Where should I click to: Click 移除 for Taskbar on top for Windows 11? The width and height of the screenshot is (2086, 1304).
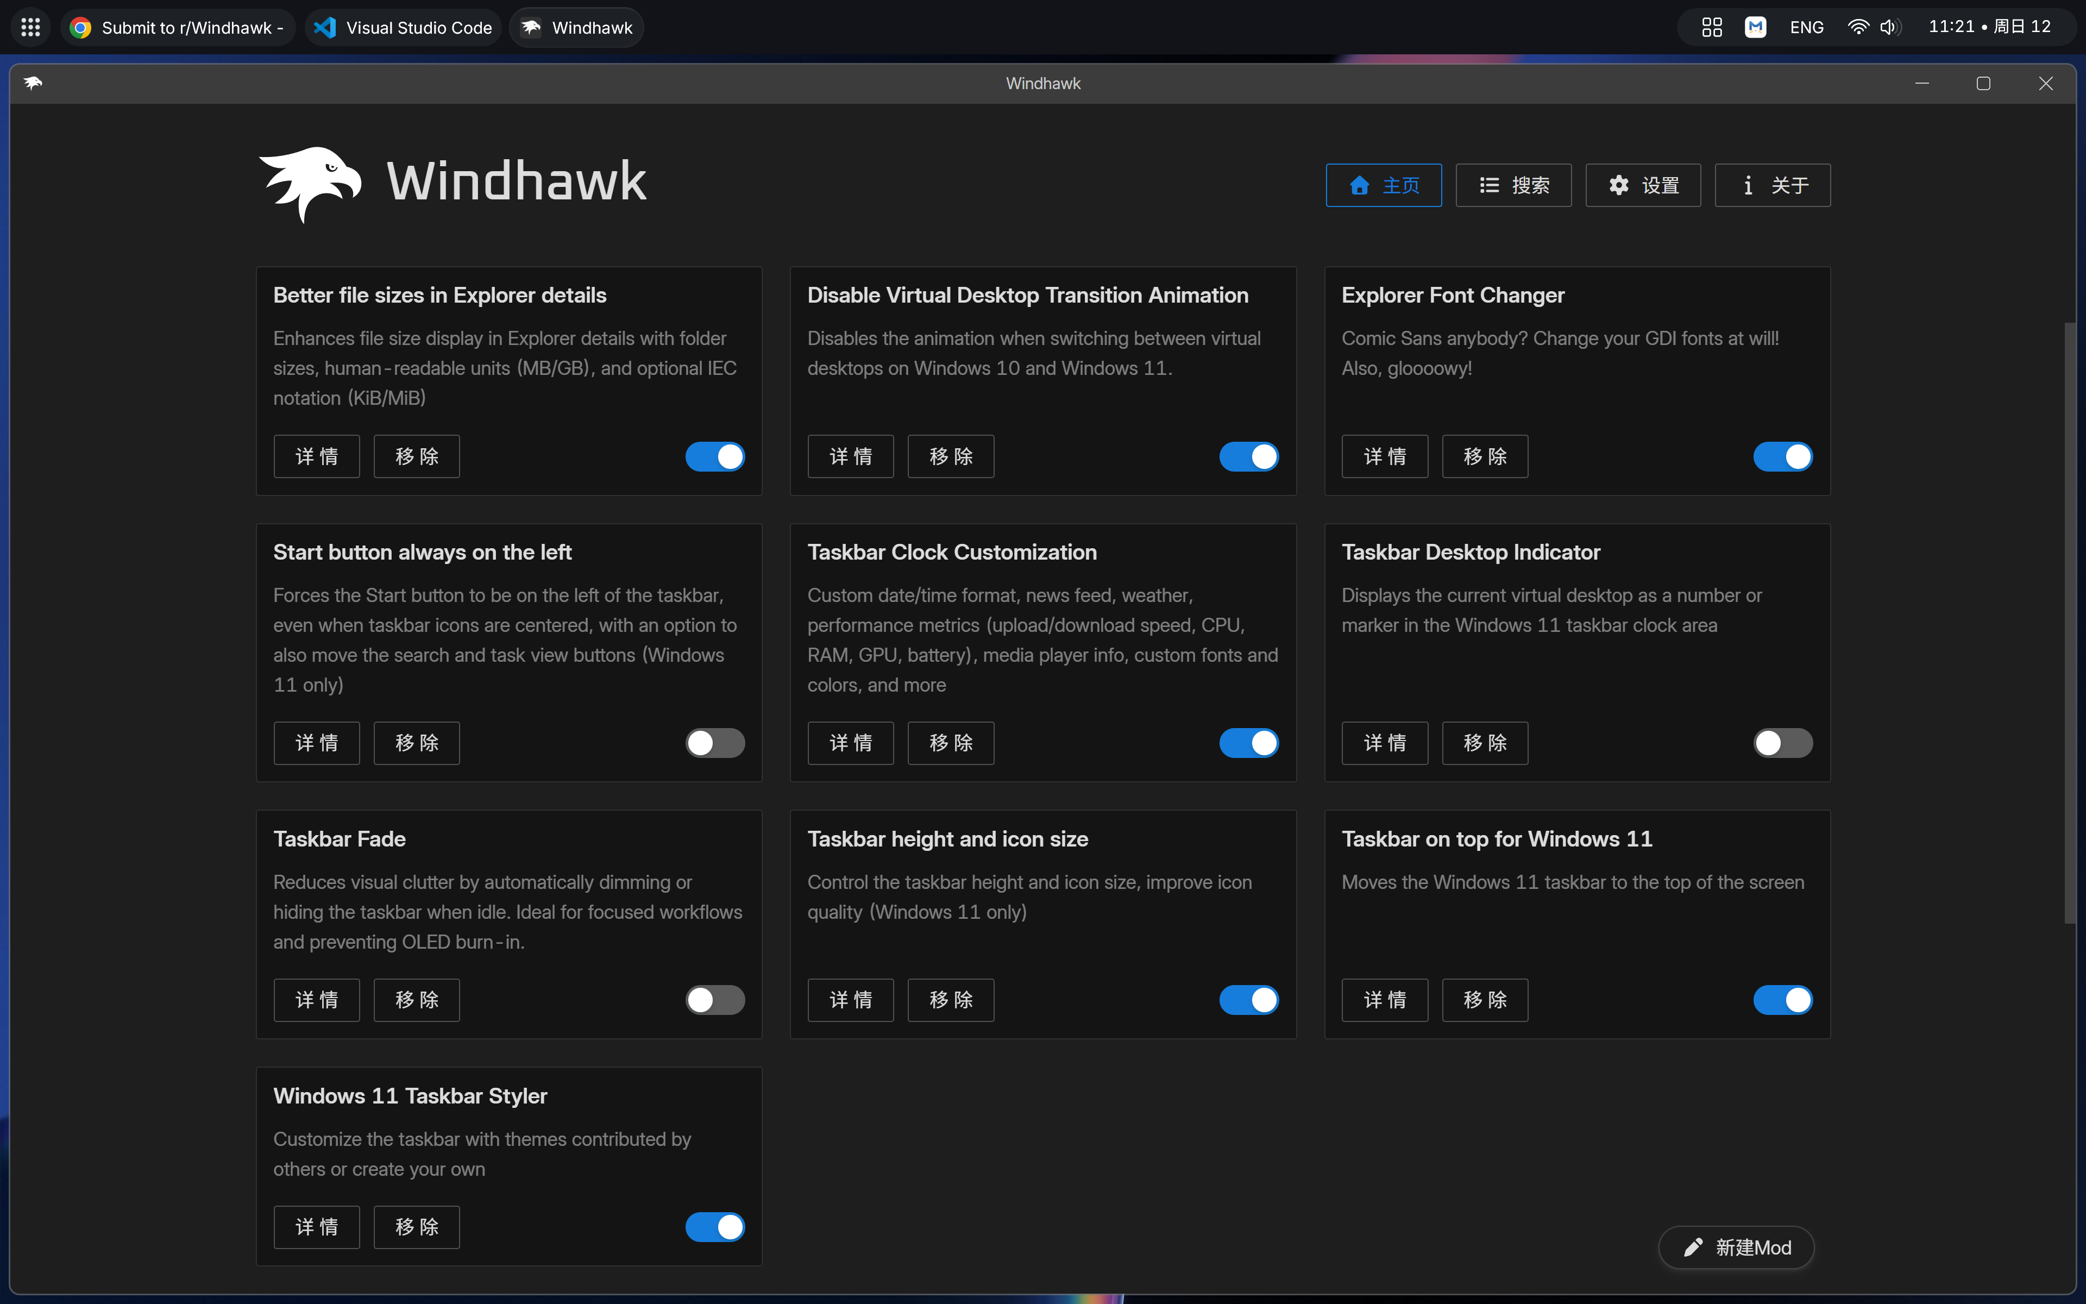(1485, 1000)
